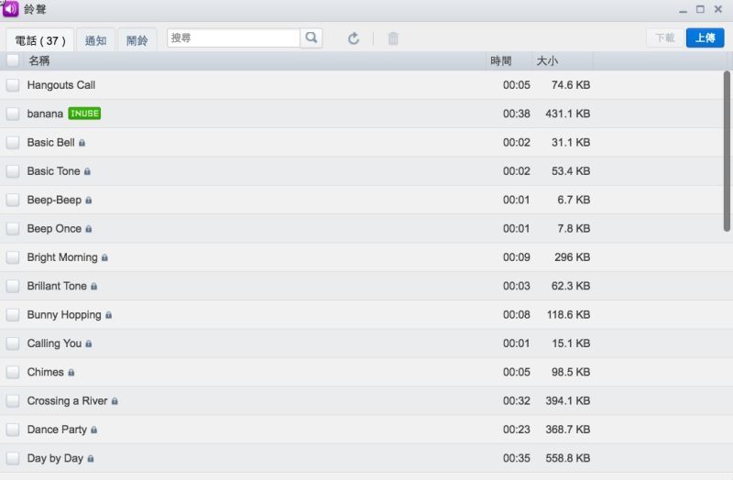The height and width of the screenshot is (480, 733).
Task: Check the Calling You checkbox
Action: coord(13,344)
